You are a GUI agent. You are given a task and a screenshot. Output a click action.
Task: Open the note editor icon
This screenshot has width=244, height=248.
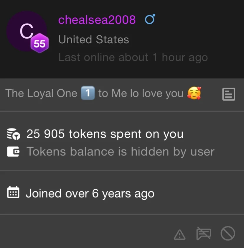(228, 94)
